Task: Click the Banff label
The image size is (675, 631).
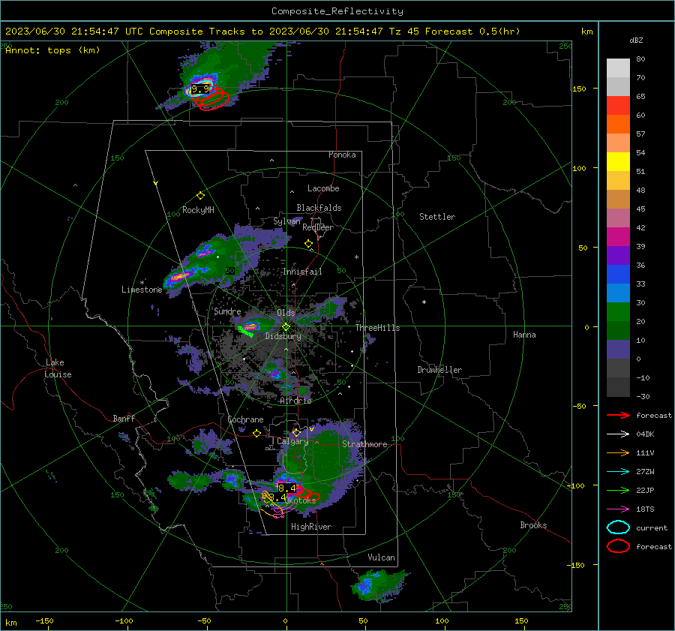Action: (x=124, y=418)
